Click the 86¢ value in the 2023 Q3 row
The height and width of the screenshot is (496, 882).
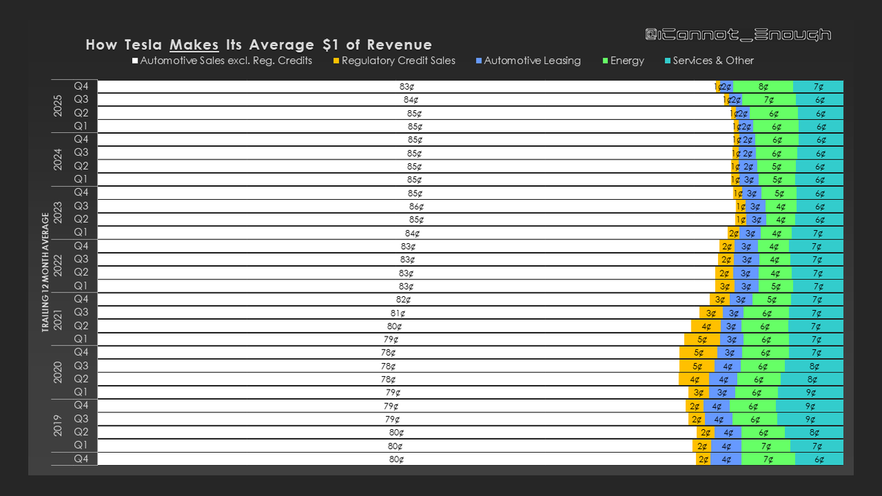418,206
